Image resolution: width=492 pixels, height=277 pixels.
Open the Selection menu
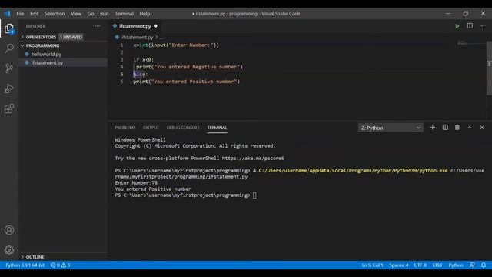coord(55,14)
